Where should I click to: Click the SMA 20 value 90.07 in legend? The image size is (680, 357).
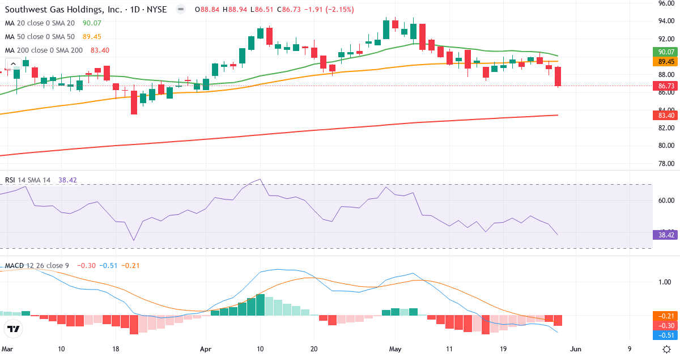(92, 23)
